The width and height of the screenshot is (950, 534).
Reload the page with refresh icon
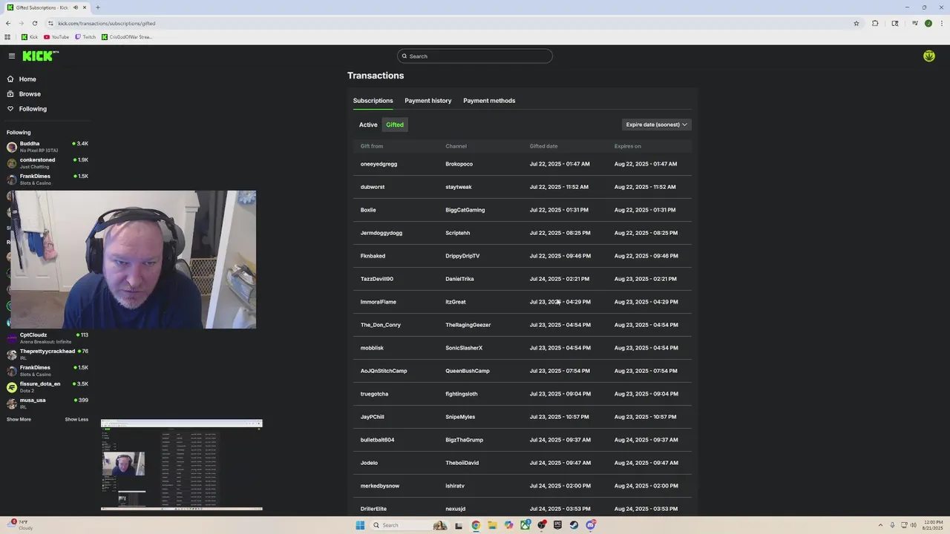(34, 23)
